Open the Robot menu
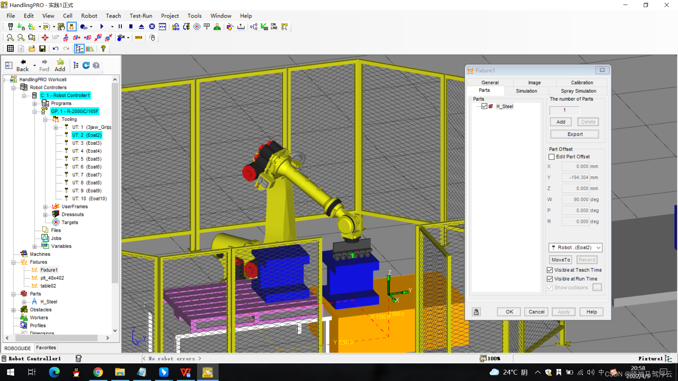Screen dimensions: 678x381 89,16
